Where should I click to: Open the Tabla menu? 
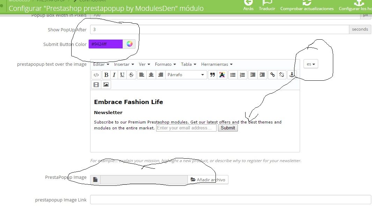(x=189, y=64)
